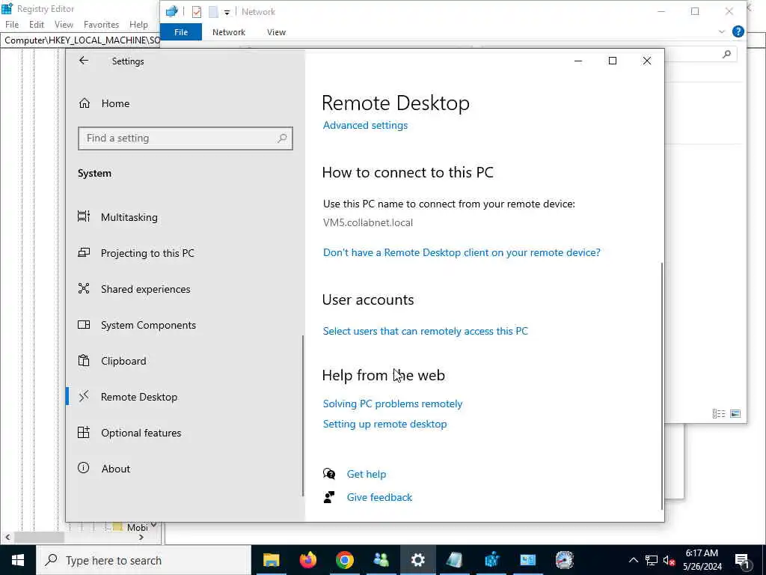Open Projecting to this PC settings
The image size is (766, 575).
point(147,253)
